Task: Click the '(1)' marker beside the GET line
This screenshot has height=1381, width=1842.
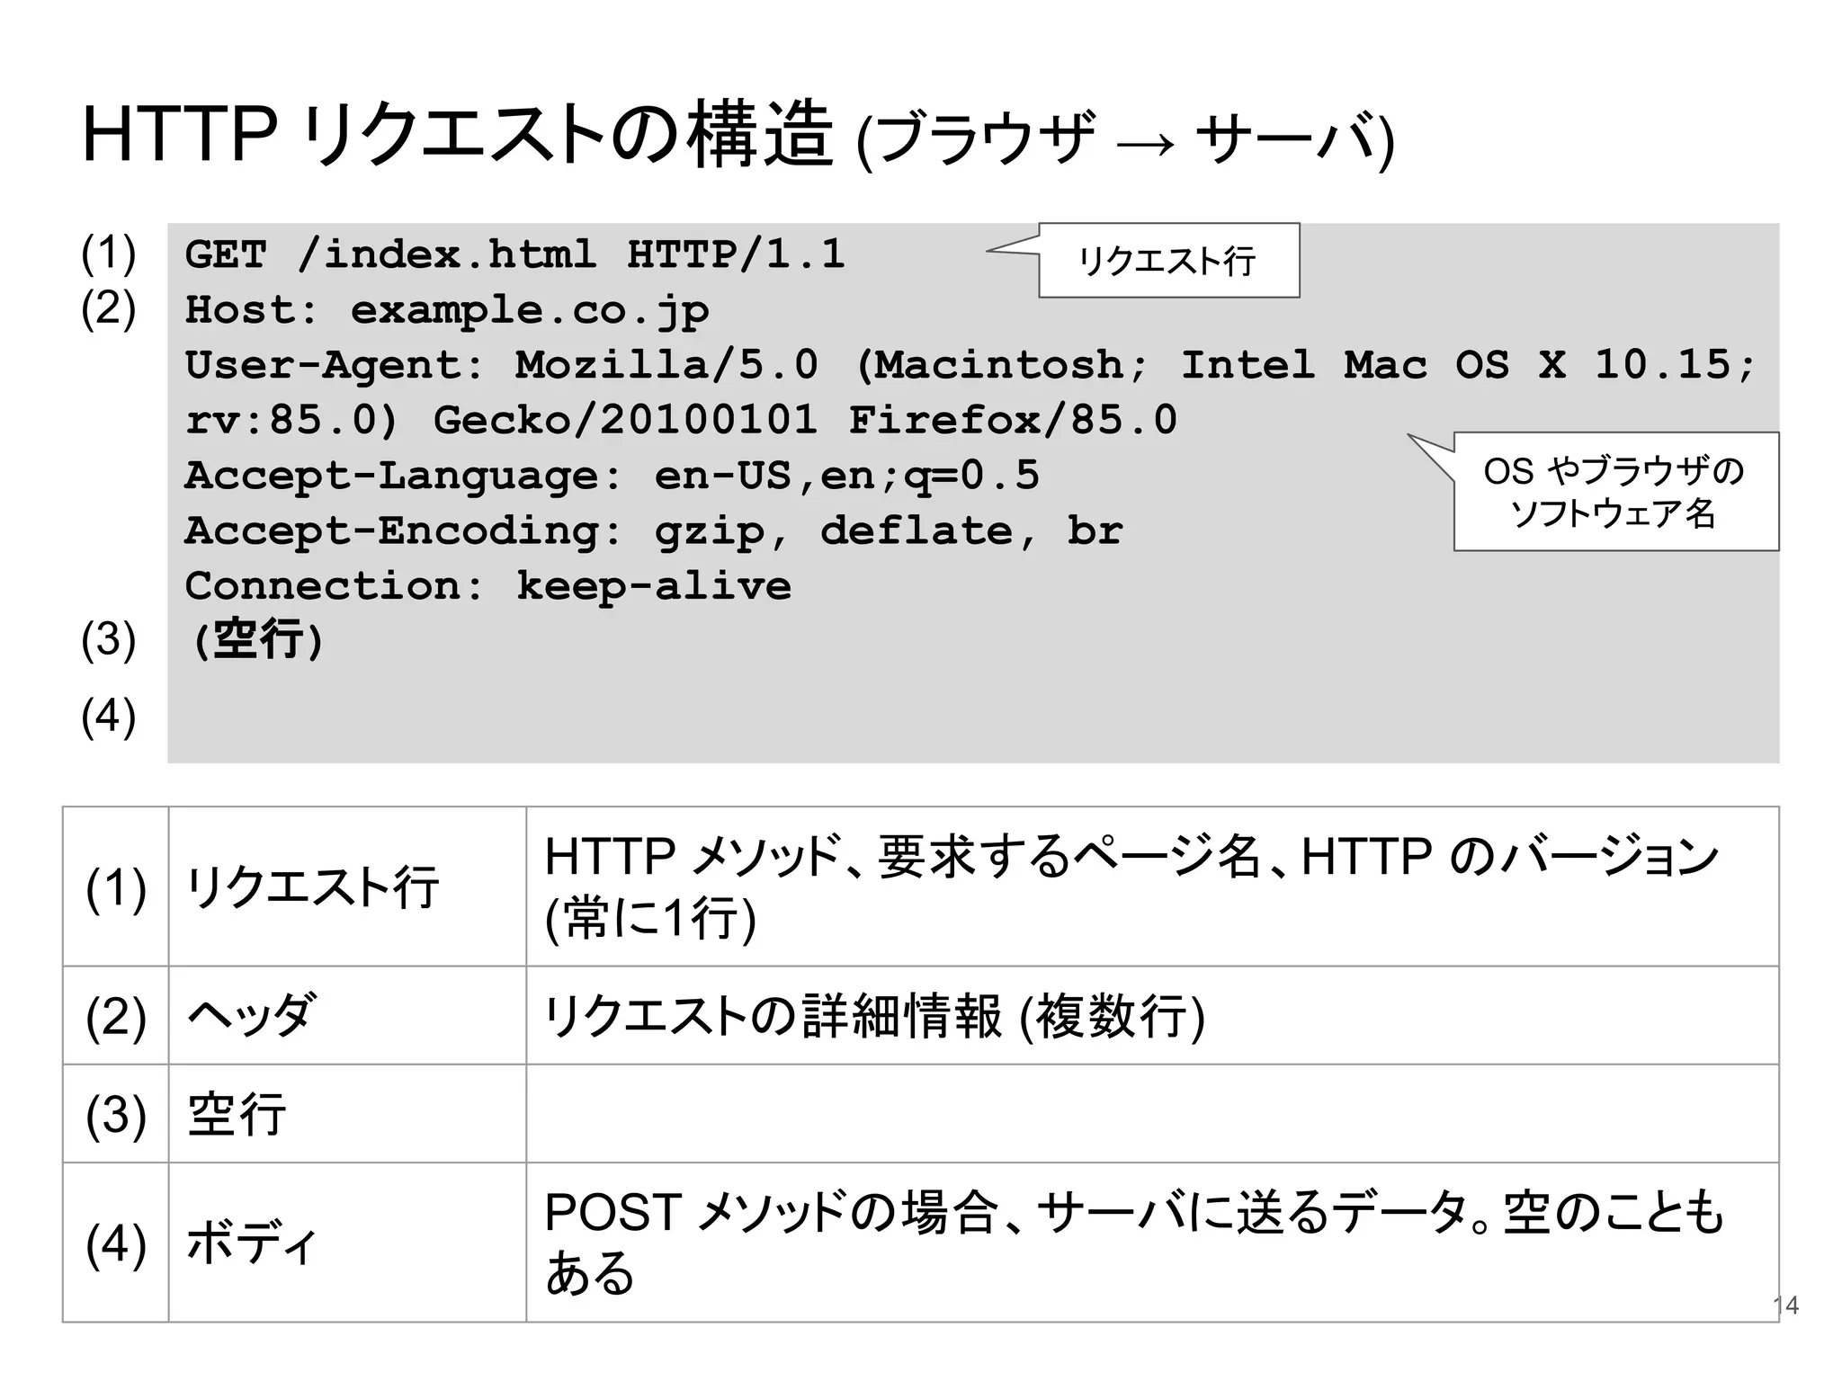Action: click(109, 253)
